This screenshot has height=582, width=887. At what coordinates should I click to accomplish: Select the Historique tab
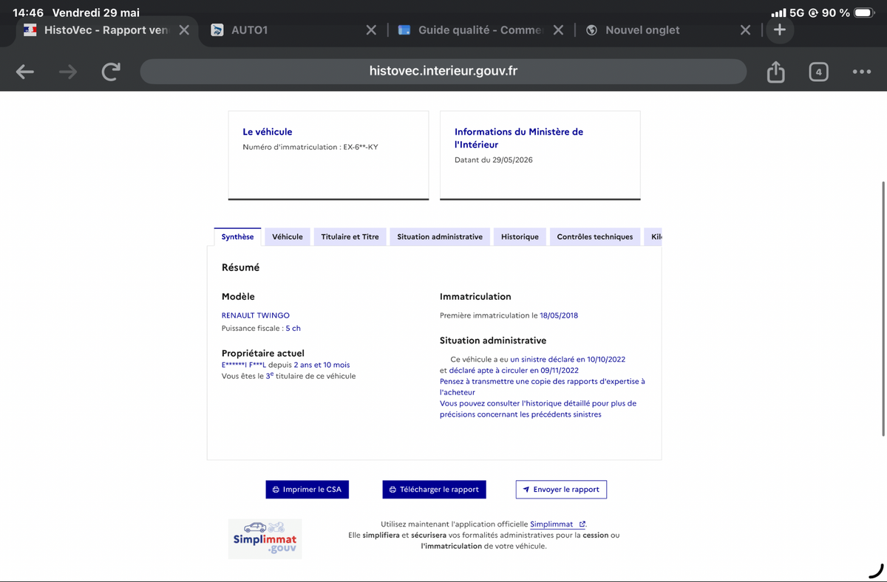click(x=520, y=237)
